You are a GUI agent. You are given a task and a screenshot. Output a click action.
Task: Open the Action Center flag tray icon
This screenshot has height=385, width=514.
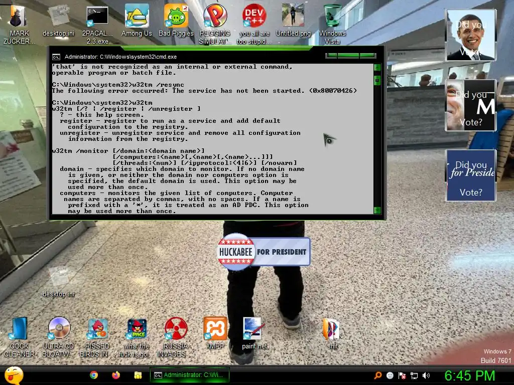(x=402, y=375)
